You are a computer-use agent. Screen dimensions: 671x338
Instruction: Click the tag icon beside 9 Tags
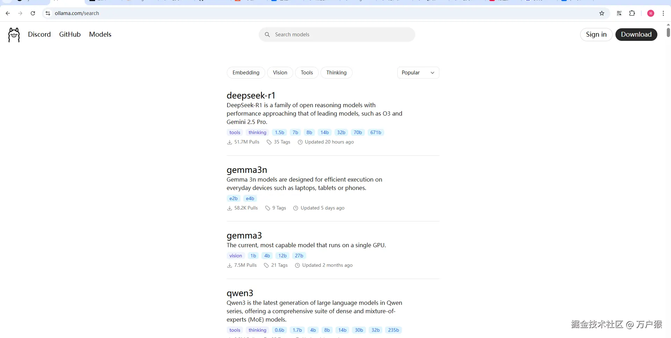(268, 208)
